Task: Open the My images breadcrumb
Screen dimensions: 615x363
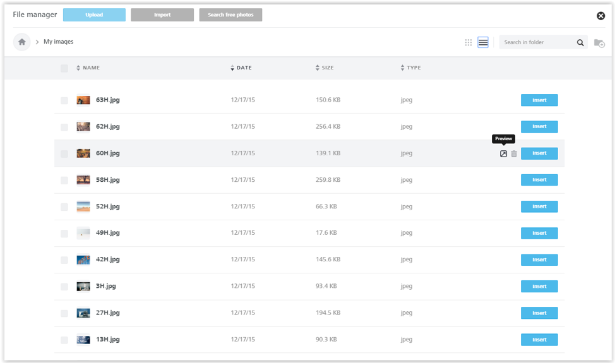Action: [59, 42]
